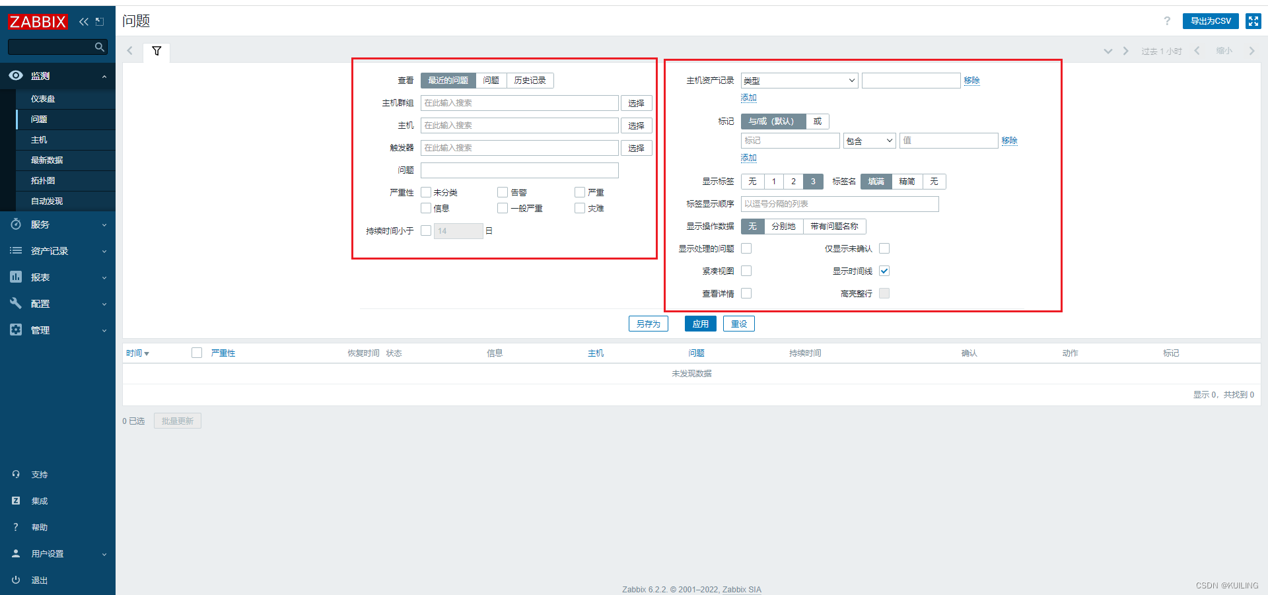Uncheck the 显示时间线 checkbox
Viewport: 1268px width, 595px height.
point(884,271)
